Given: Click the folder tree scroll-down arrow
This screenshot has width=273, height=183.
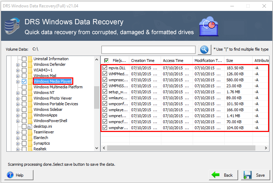Looking at the screenshot, I should tap(97, 148).
